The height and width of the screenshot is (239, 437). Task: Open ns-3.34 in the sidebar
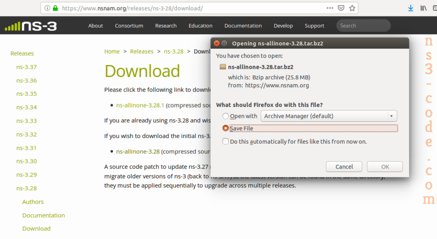click(26, 107)
